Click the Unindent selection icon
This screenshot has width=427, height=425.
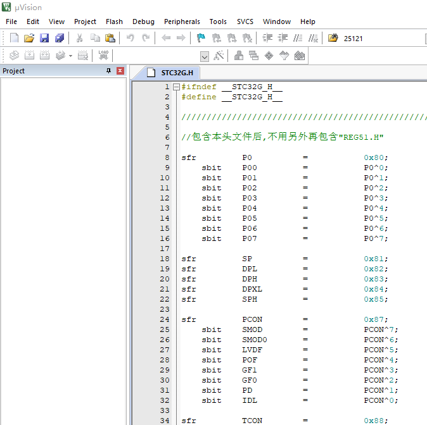pyautogui.click(x=283, y=38)
